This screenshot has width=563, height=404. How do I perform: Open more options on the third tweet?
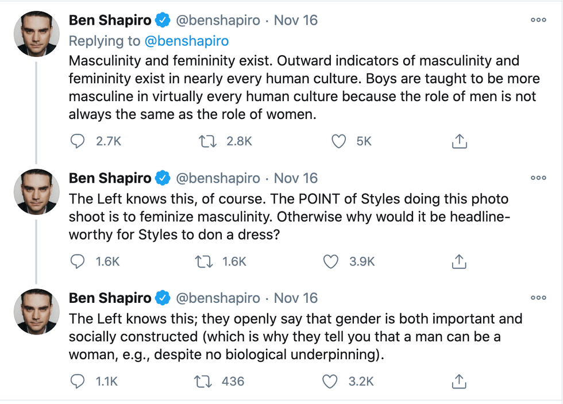click(538, 298)
